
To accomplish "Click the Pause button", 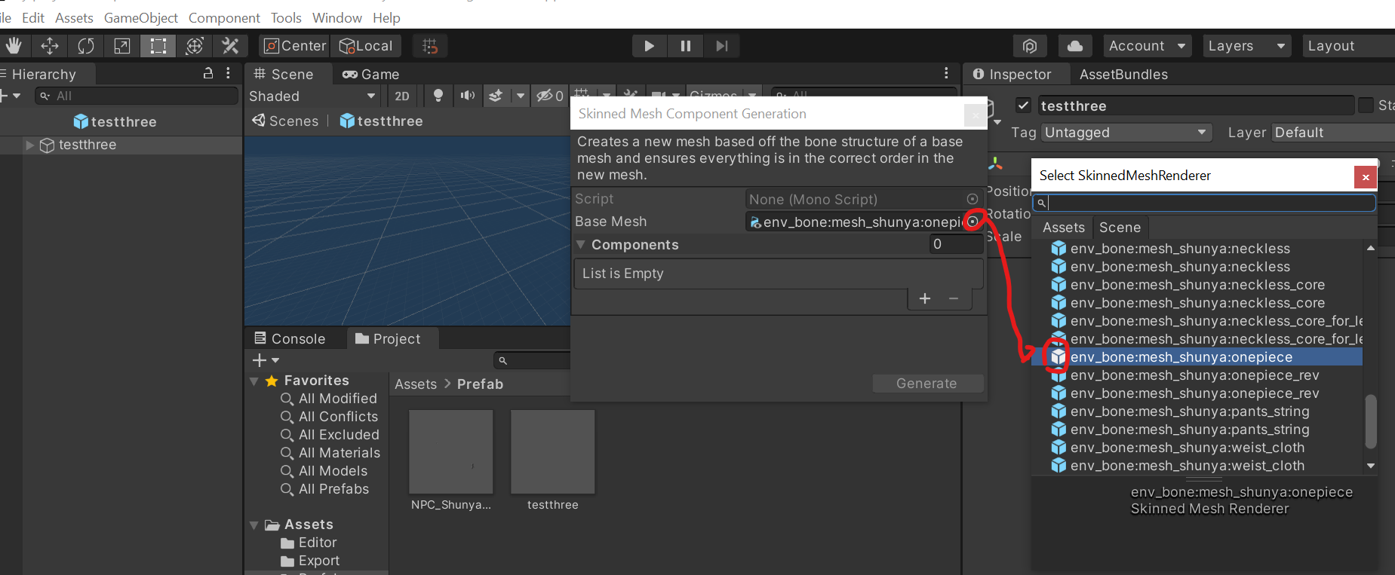I will tap(685, 46).
